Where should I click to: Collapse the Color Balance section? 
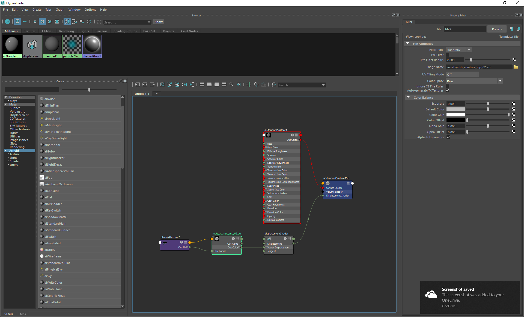(408, 97)
